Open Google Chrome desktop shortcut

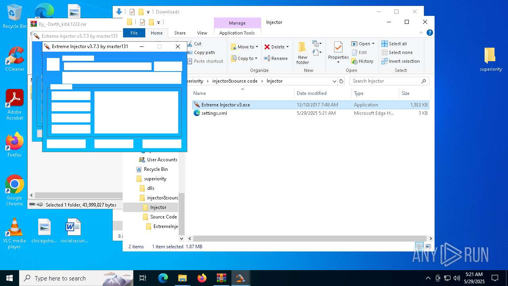pos(14,190)
